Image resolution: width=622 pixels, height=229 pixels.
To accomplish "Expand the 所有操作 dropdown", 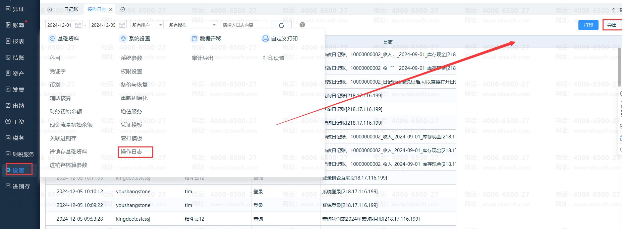I will click(192, 25).
